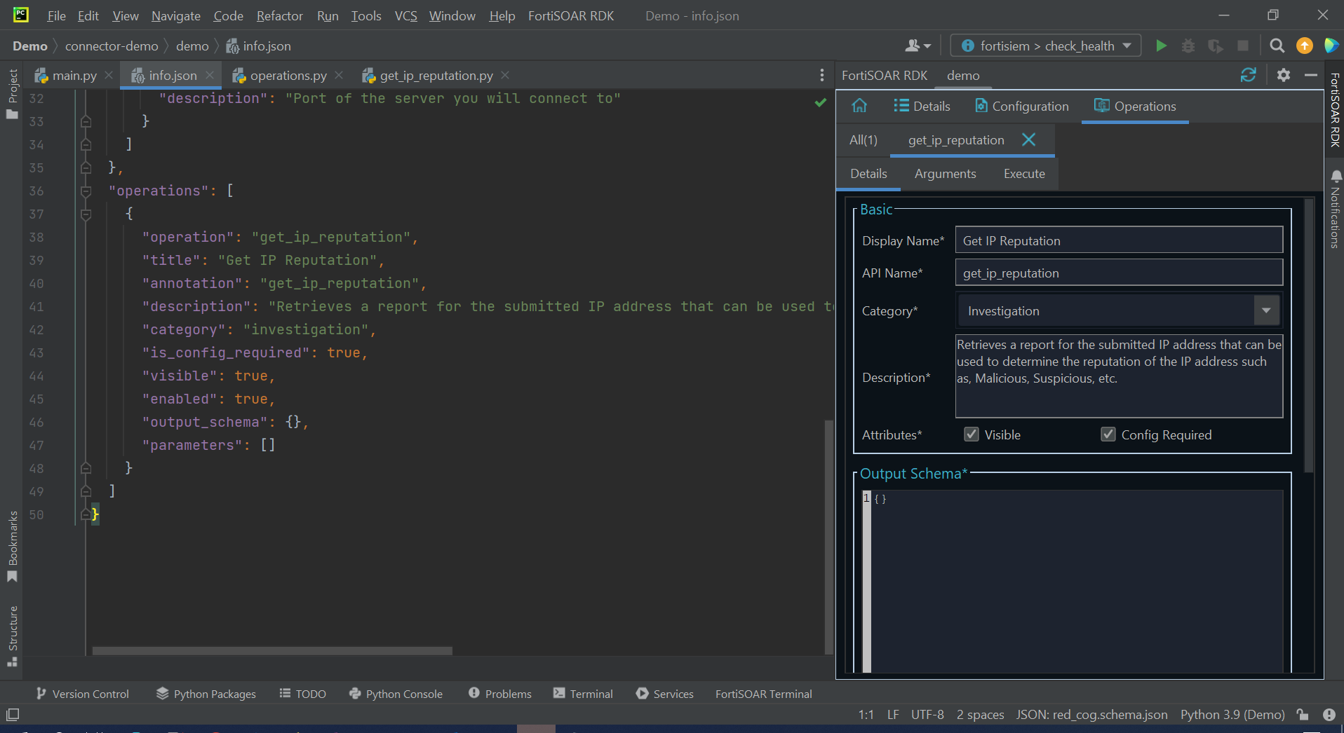Screen dimensions: 1344x733
Task: Click the editor horizontal scrollbar
Action: coord(272,651)
